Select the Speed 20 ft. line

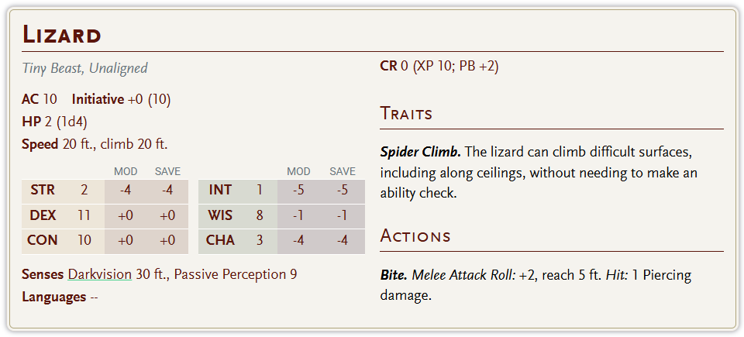(95, 144)
